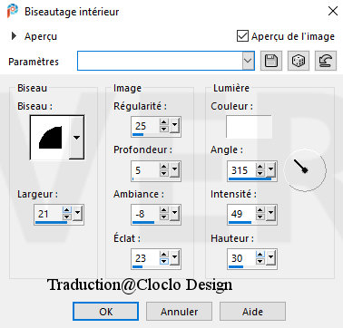Click the angle dial control

click(x=305, y=169)
